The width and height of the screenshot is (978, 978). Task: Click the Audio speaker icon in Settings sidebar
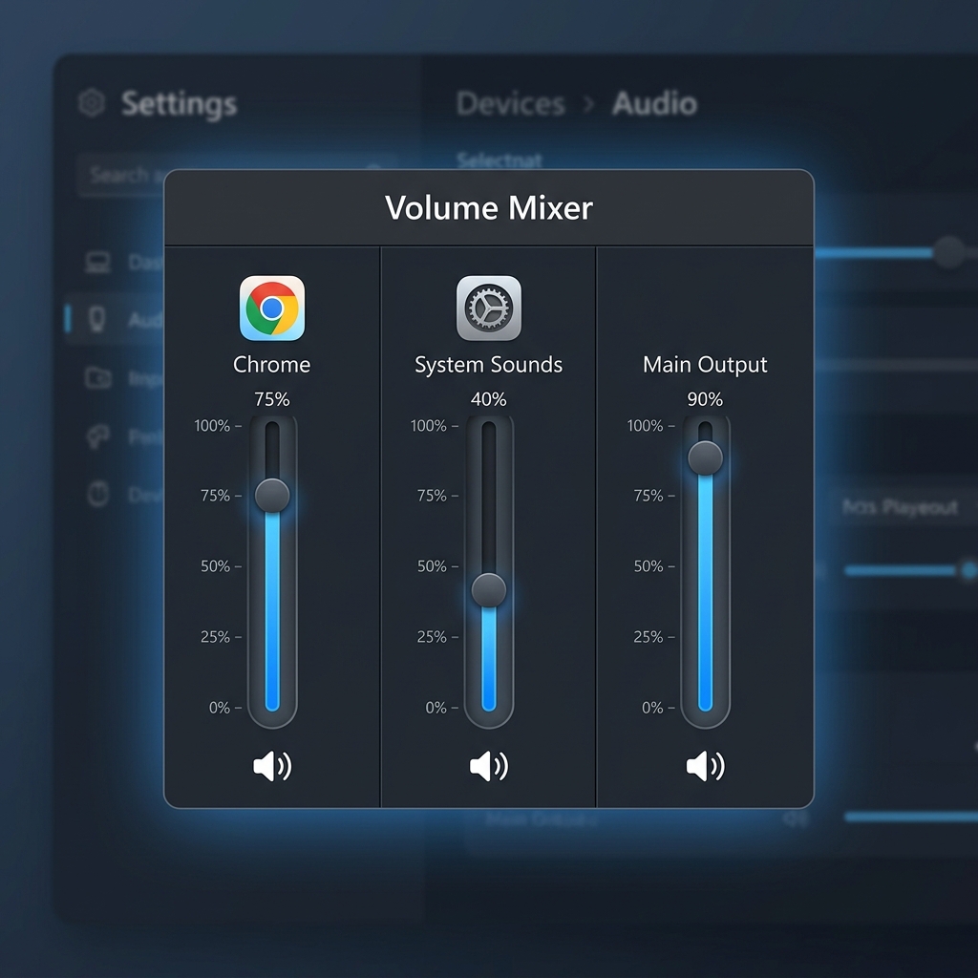(97, 319)
